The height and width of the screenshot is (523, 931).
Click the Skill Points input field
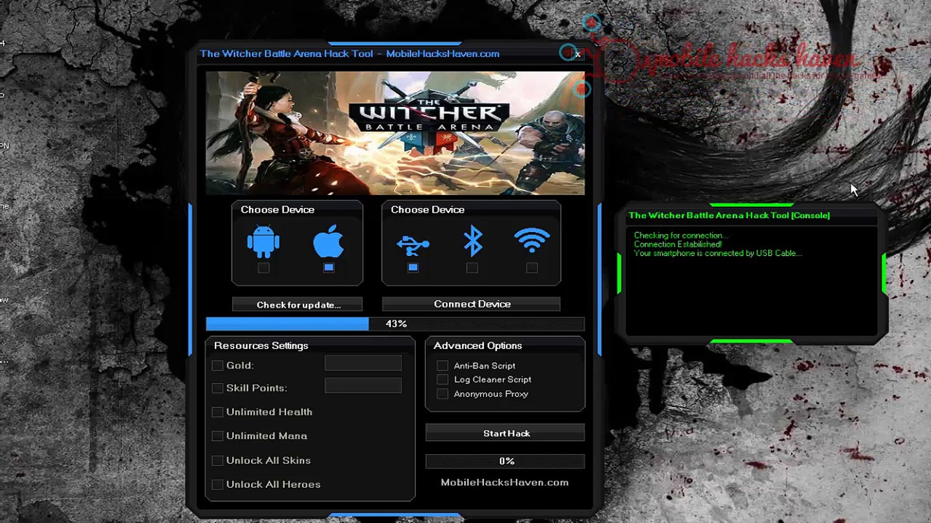(363, 386)
